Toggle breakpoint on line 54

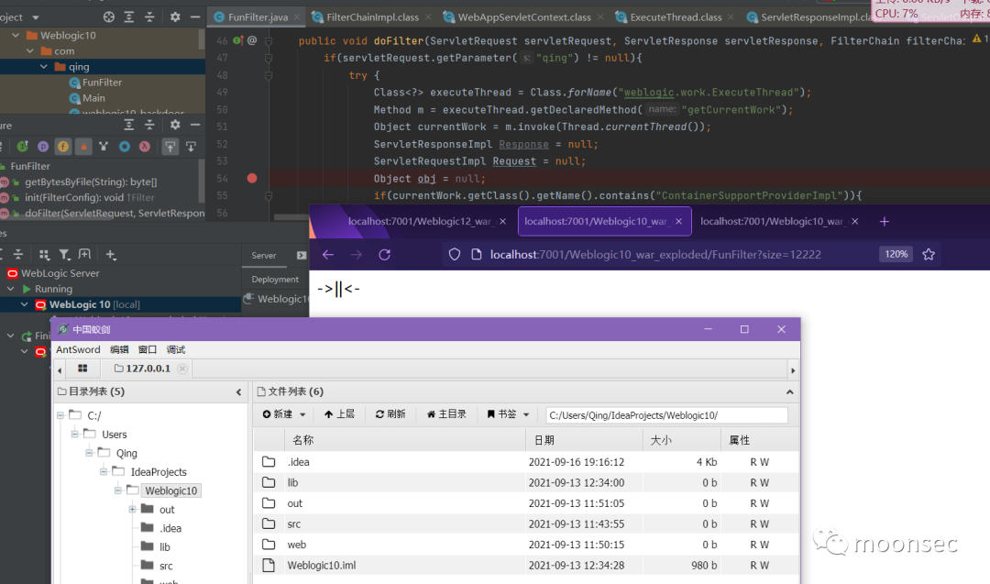(x=252, y=179)
